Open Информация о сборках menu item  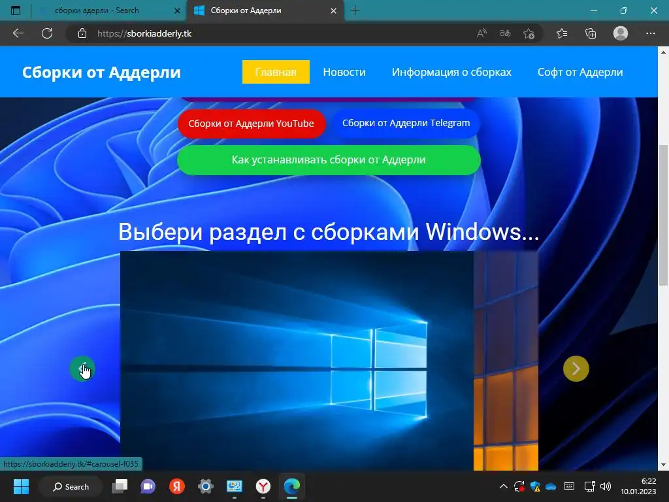click(451, 72)
